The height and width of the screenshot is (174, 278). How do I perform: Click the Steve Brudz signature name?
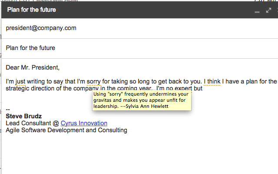(x=24, y=116)
